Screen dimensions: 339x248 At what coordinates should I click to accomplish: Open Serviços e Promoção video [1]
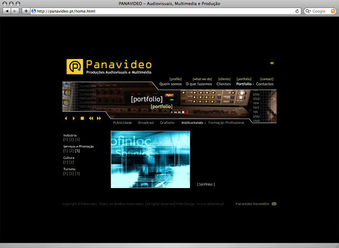66,151
